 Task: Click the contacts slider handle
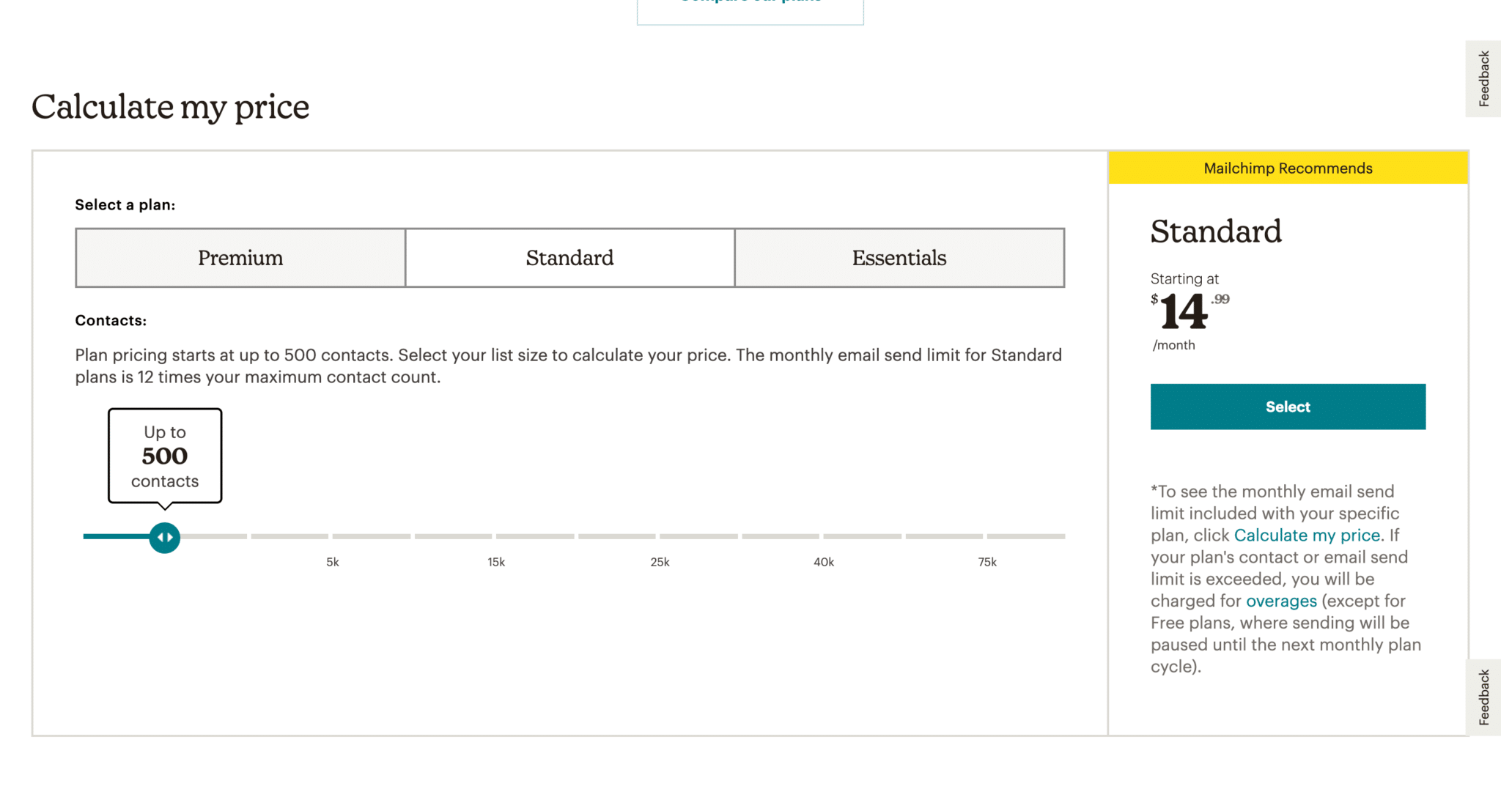point(165,538)
